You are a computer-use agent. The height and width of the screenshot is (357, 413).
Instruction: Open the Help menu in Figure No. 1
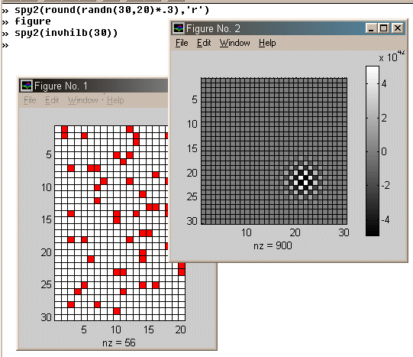point(115,100)
